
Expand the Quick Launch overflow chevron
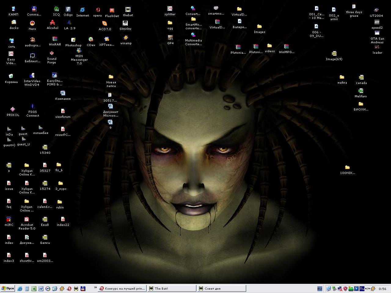pyautogui.click(x=95, y=288)
